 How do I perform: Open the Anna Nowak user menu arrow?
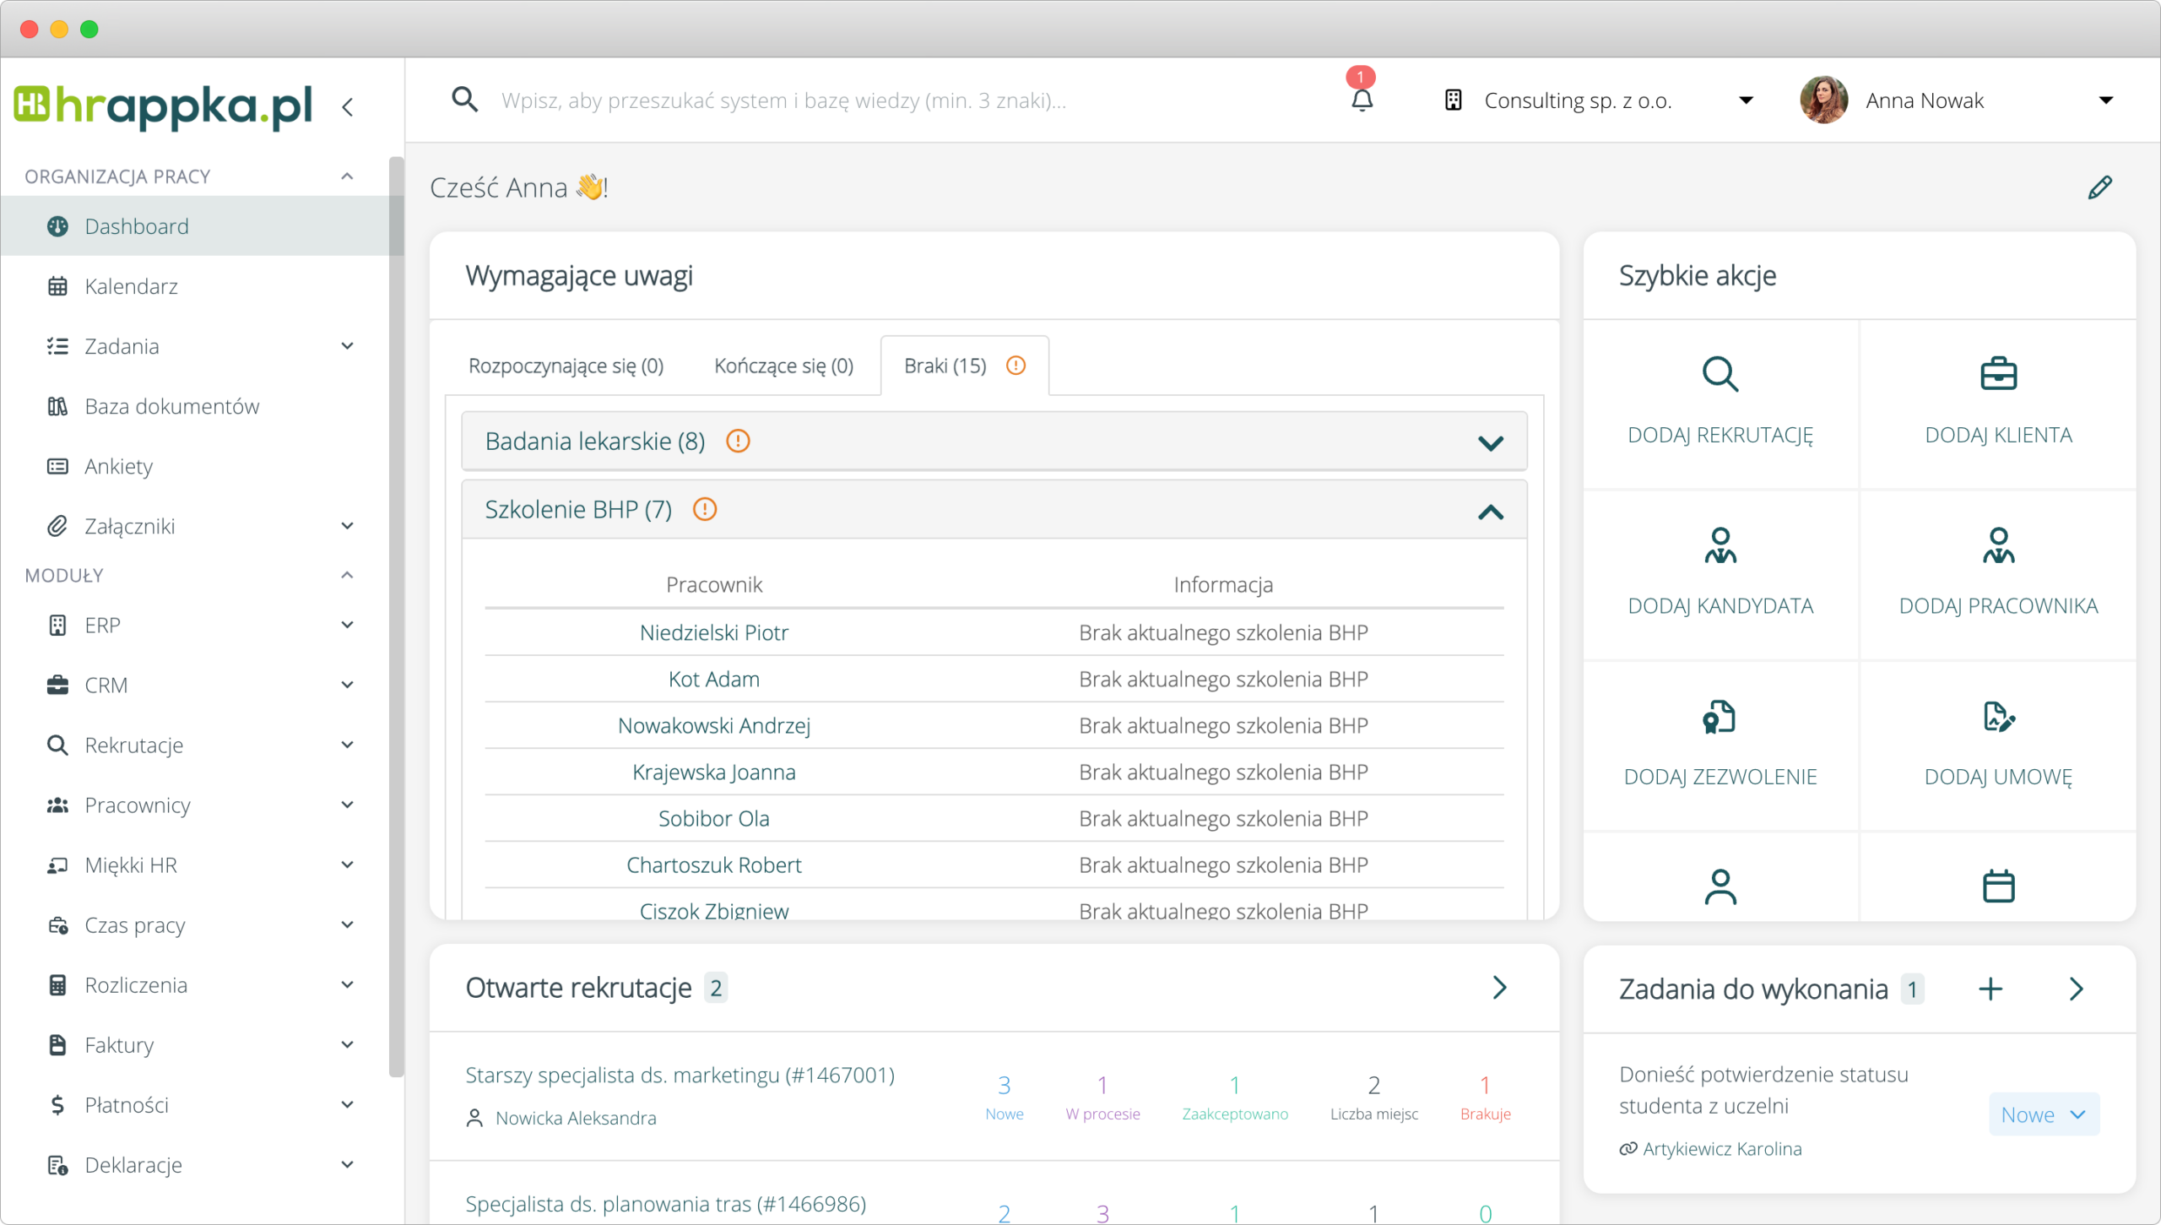(2106, 100)
